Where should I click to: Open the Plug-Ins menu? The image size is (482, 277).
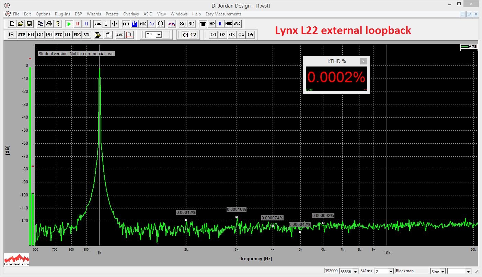click(62, 14)
